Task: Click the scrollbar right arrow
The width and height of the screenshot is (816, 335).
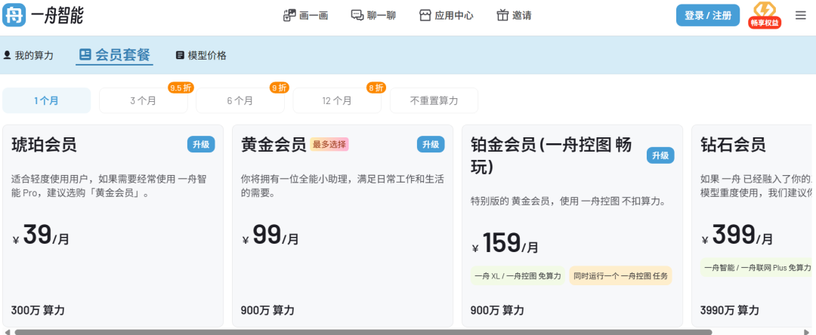Action: point(808,332)
